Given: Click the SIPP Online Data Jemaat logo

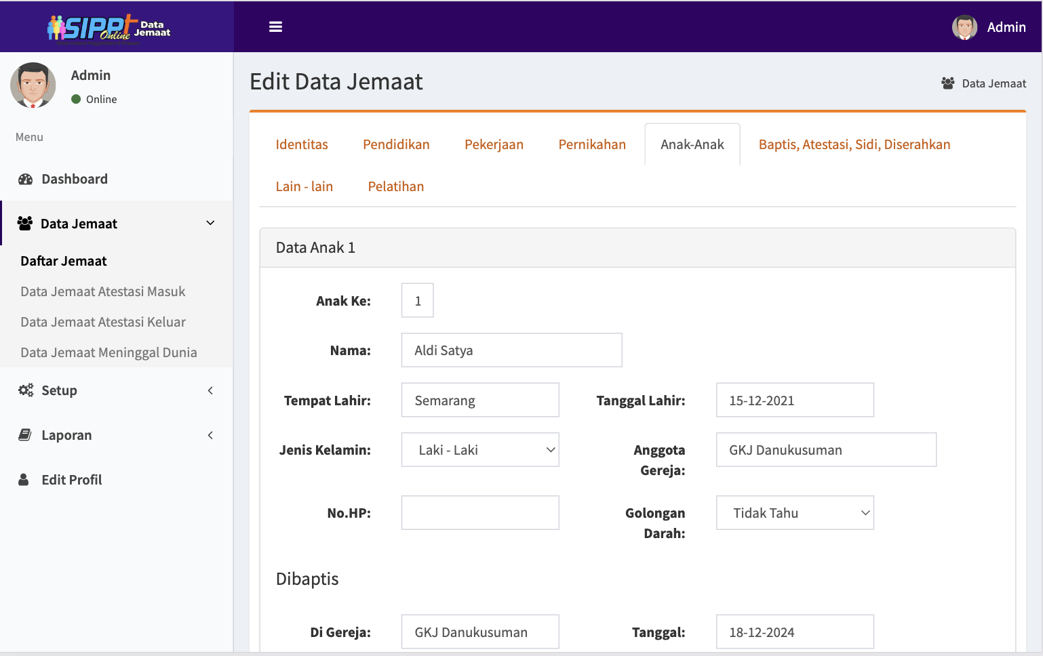Looking at the screenshot, I should point(109,28).
